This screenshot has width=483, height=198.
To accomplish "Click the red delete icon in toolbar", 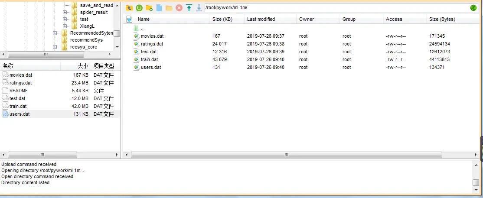I will (x=179, y=8).
